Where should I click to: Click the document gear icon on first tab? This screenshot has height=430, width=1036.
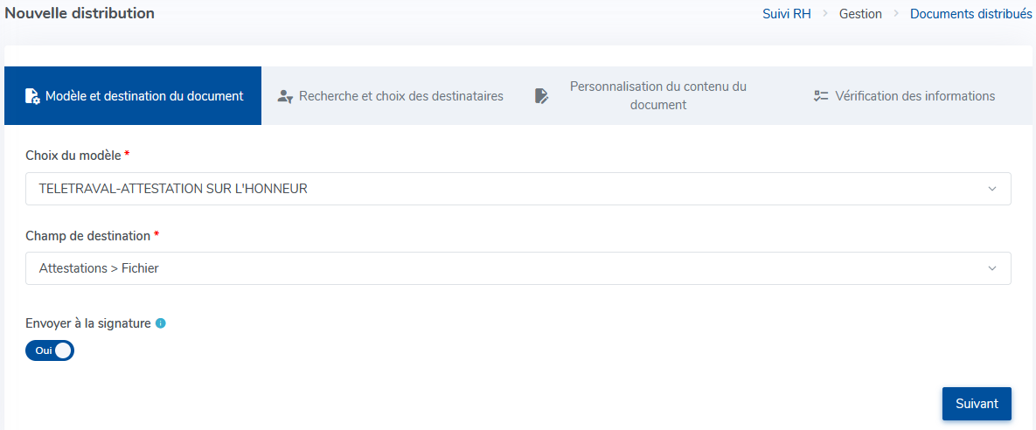(32, 96)
